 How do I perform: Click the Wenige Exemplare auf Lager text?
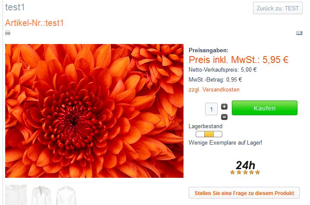(225, 142)
